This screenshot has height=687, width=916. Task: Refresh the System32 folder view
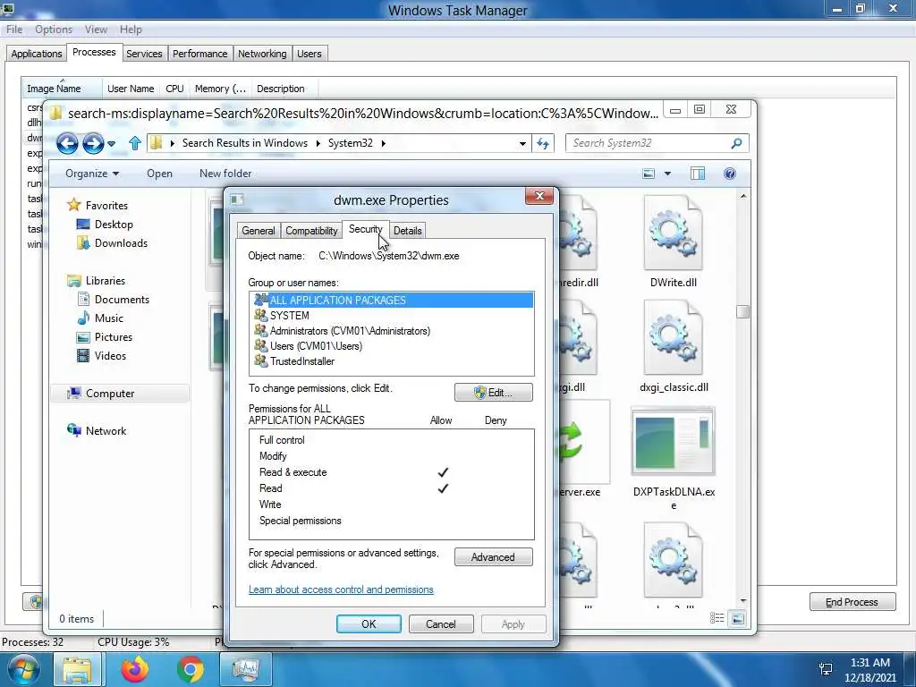543,144
